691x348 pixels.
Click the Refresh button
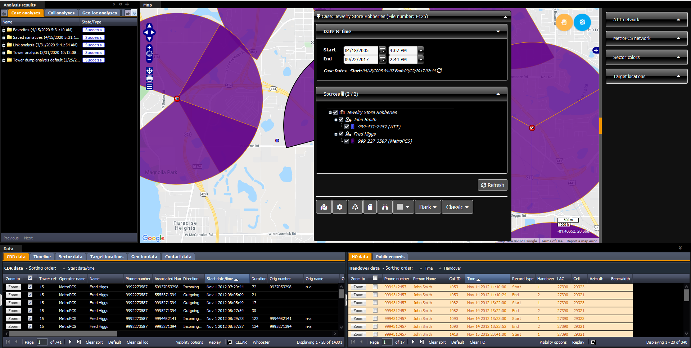click(x=492, y=185)
